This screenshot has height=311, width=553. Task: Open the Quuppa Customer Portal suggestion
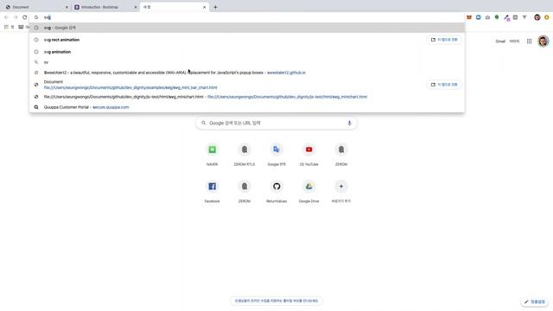(247, 107)
